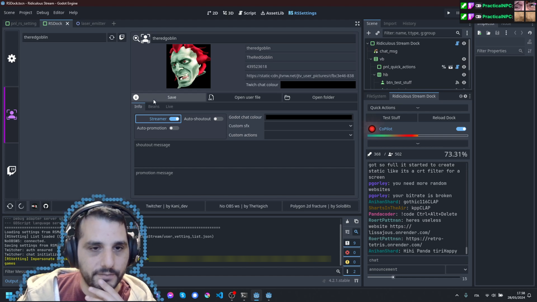Open Skype from the taskbar

pyautogui.click(x=182, y=295)
